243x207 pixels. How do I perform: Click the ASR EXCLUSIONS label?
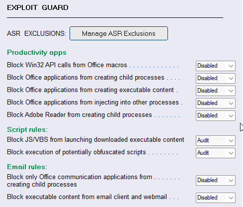point(37,33)
